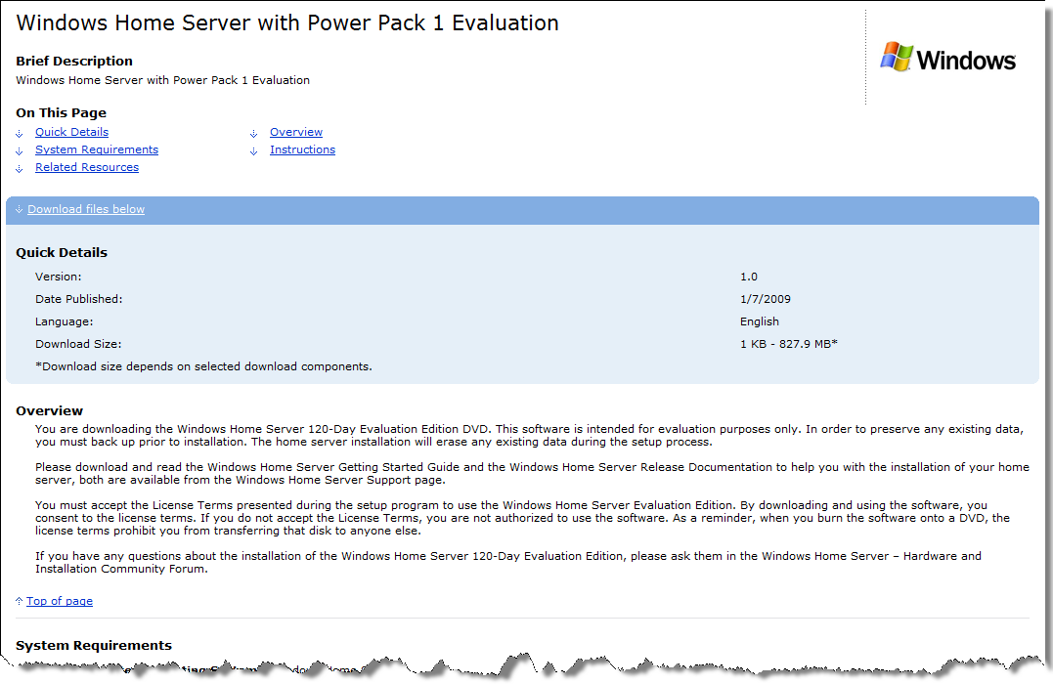
Task: Open the Quick Details page link
Action: tap(71, 132)
